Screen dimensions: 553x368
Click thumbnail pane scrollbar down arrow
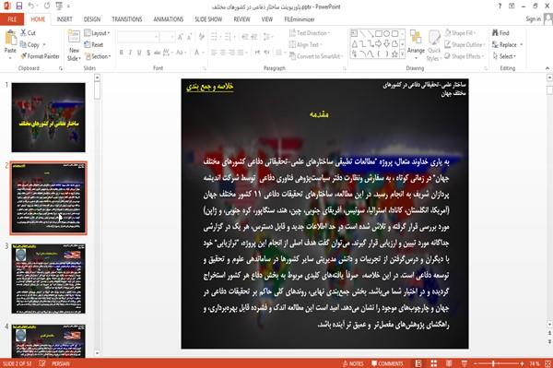[97, 353]
